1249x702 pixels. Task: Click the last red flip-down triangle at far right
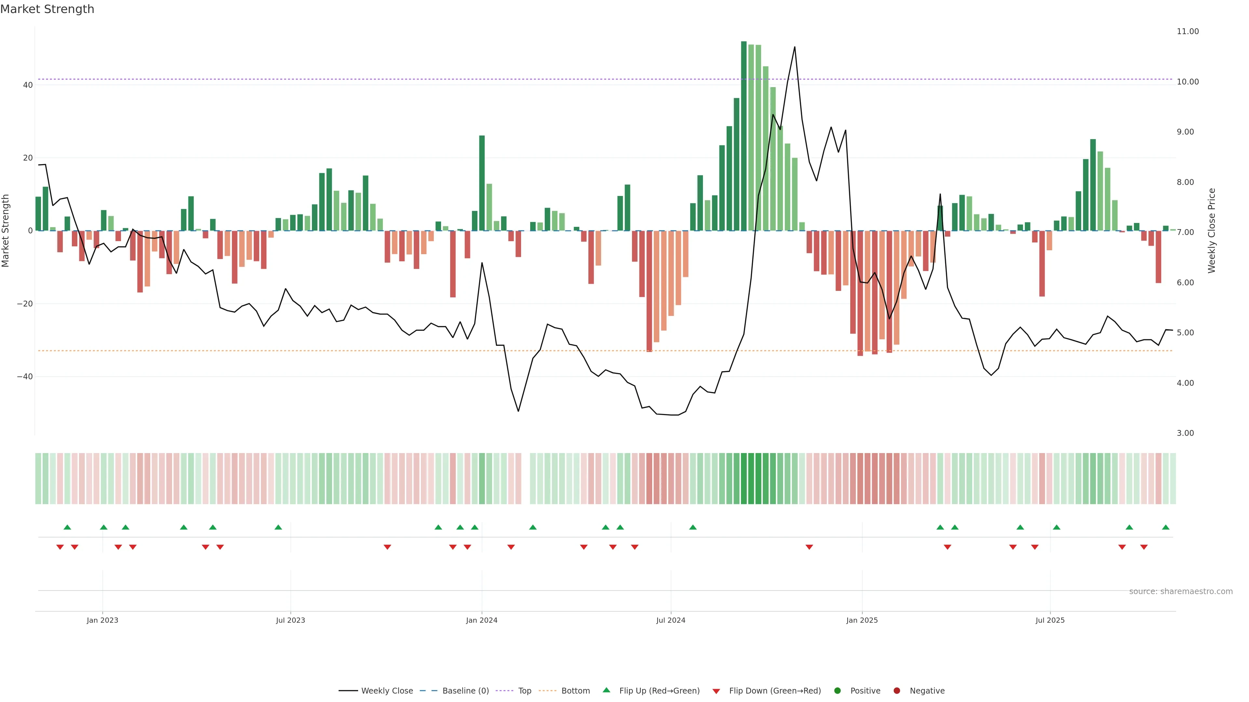1144,547
